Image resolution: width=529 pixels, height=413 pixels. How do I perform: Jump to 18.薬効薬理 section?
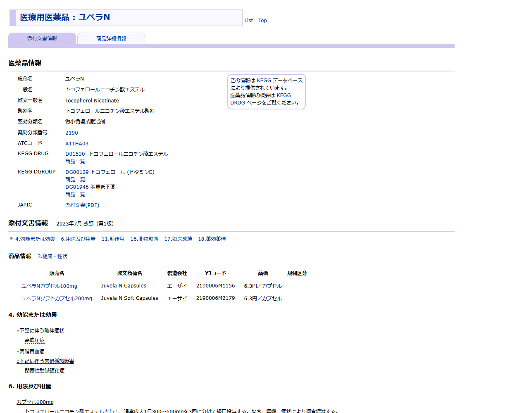coord(212,239)
